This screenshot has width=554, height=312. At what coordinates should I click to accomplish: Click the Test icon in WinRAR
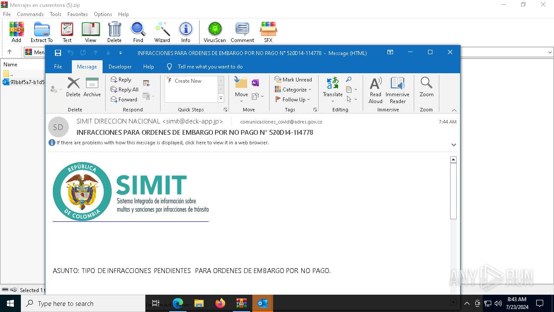67,32
